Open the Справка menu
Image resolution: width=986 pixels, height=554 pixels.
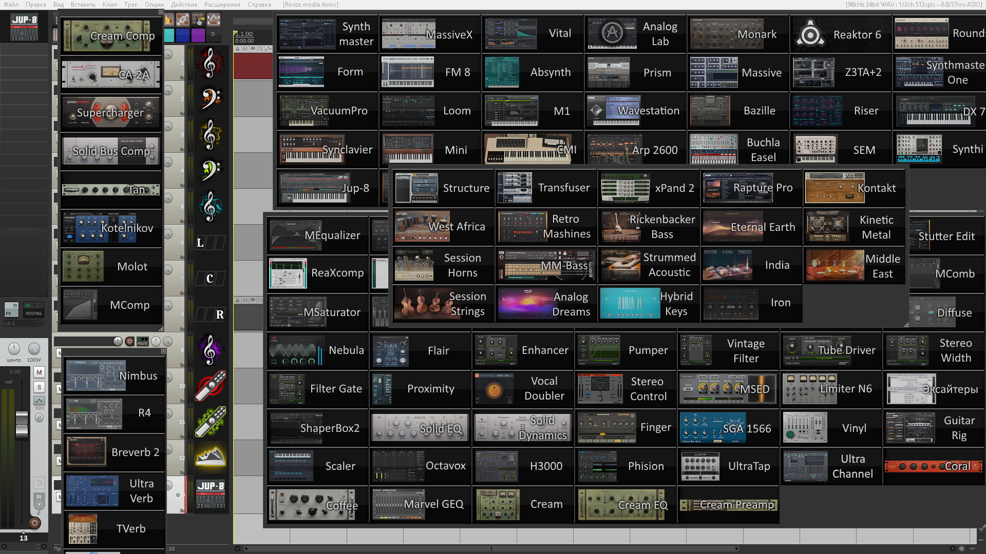pyautogui.click(x=259, y=5)
